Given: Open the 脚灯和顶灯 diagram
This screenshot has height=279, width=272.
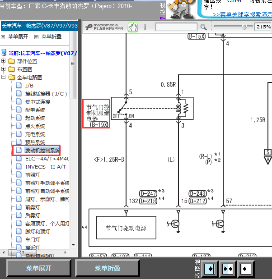Looking at the screenshot, I should tap(38, 232).
